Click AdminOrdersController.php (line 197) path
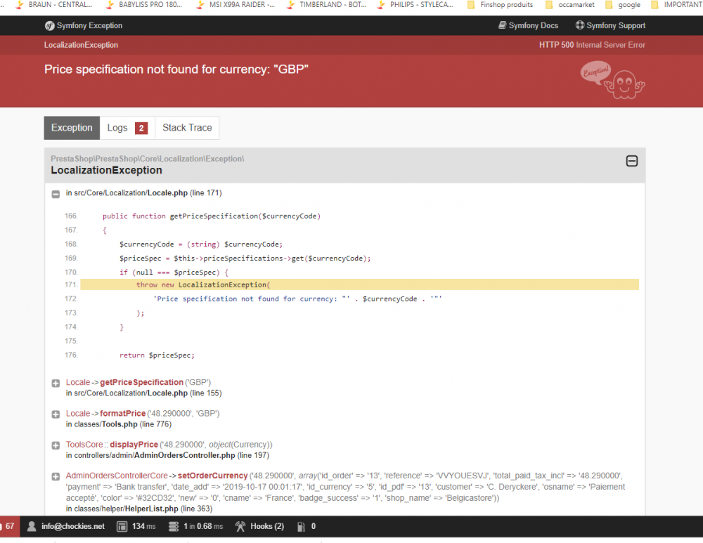 pyautogui.click(x=168, y=455)
